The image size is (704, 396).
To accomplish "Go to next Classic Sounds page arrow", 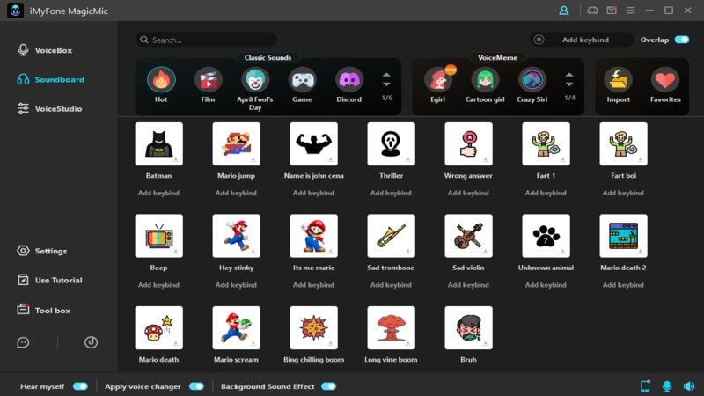I will click(x=386, y=84).
